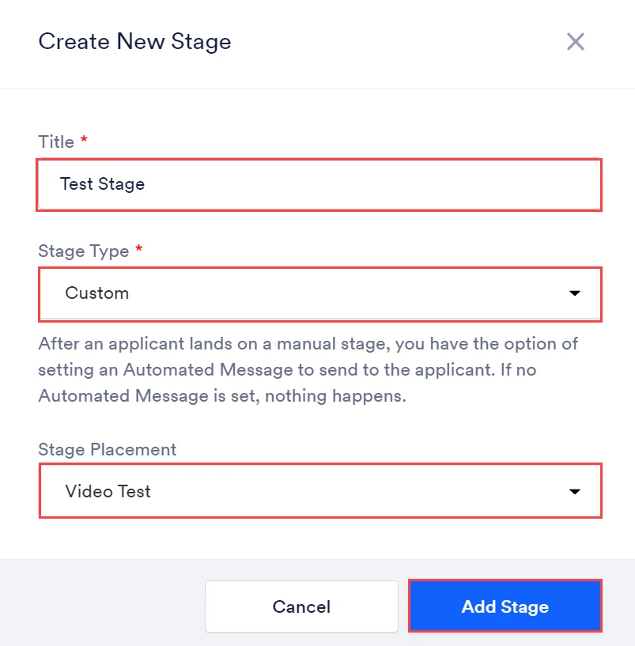Viewport: 635px width, 646px height.
Task: Click the red asterisk beside Stage Type
Action: click(139, 248)
